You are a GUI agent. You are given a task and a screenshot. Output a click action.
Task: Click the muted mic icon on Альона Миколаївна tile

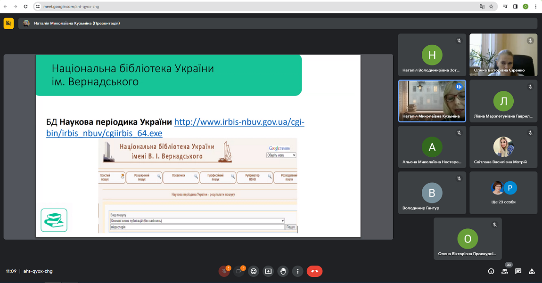coord(459,133)
